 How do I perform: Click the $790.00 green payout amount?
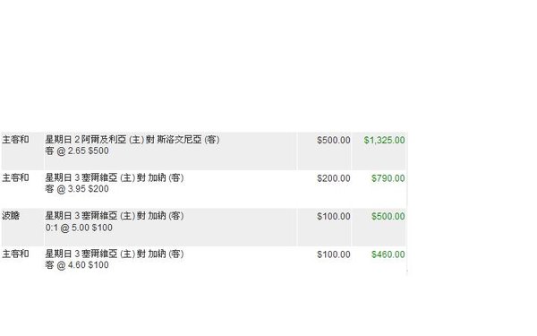pos(388,178)
